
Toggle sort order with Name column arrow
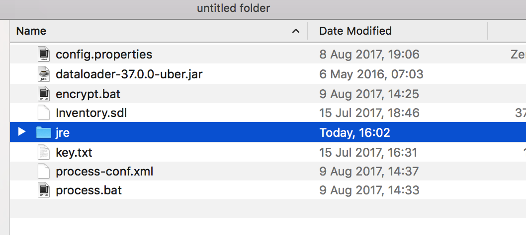pyautogui.click(x=296, y=31)
